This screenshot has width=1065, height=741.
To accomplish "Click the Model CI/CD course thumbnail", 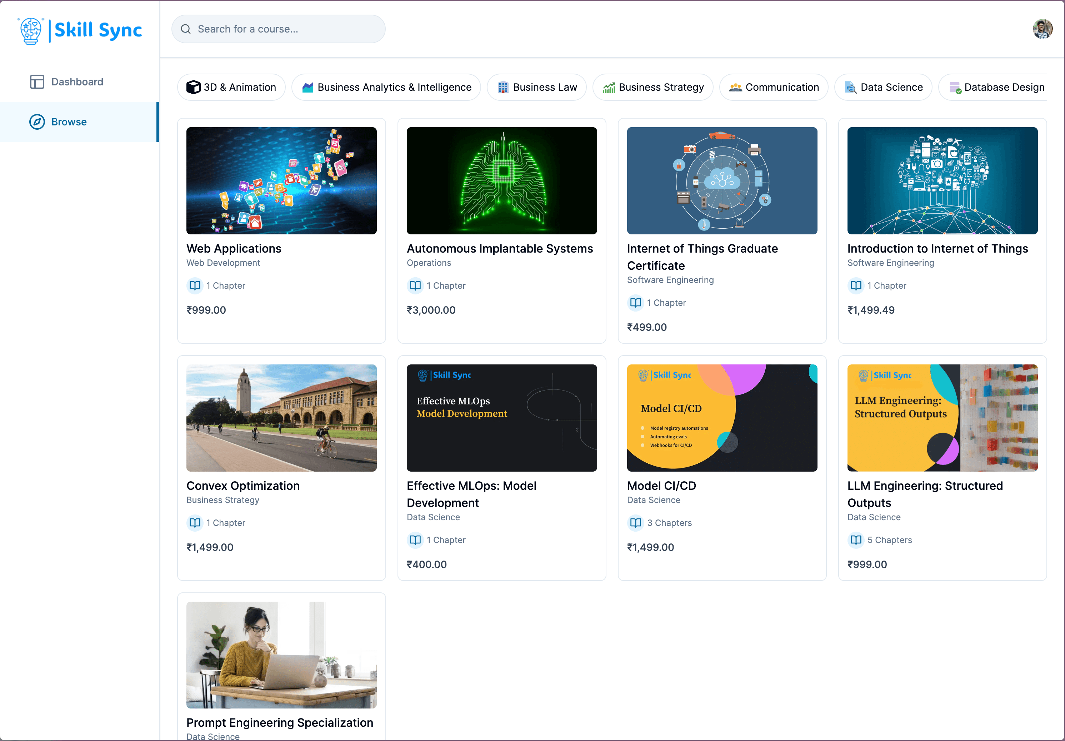I will (x=722, y=418).
